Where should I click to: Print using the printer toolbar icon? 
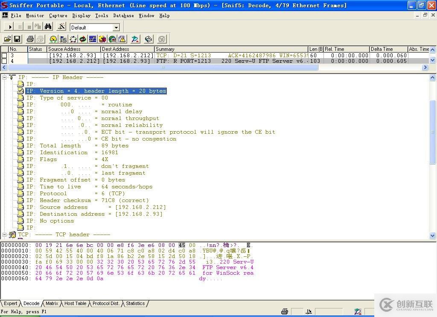point(30,39)
